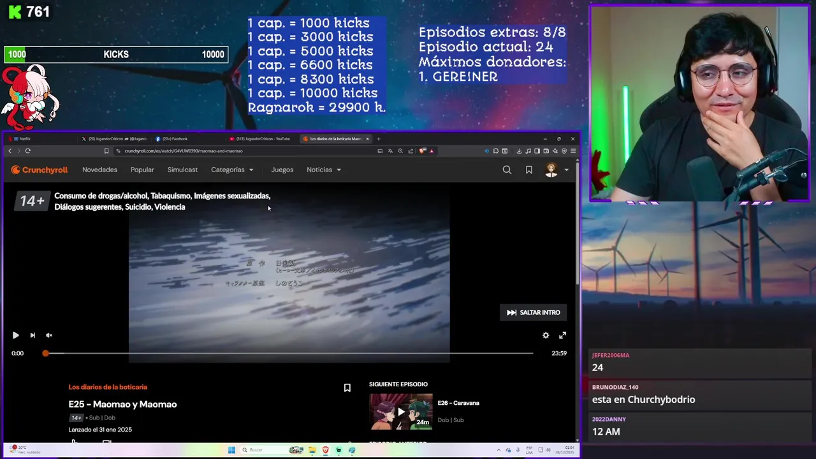Open the profile avatar menu

pos(556,170)
